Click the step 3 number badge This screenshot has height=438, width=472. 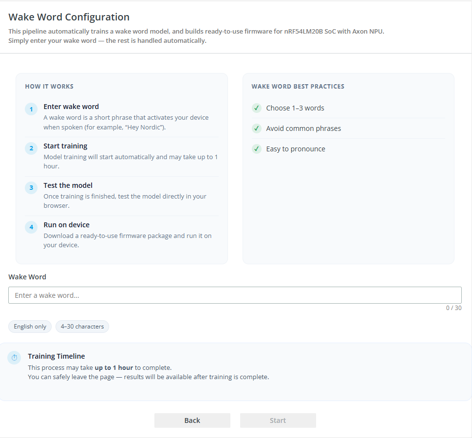[31, 188]
